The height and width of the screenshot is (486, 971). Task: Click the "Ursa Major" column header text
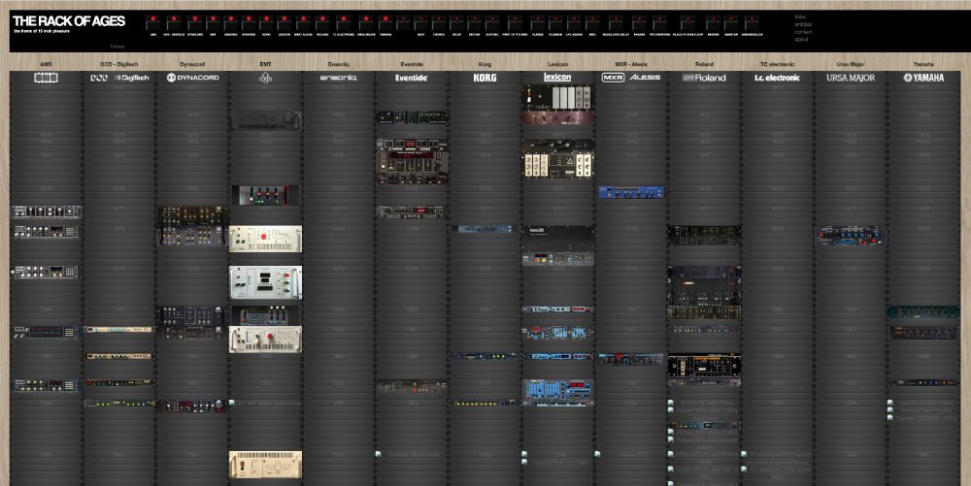pyautogui.click(x=851, y=64)
